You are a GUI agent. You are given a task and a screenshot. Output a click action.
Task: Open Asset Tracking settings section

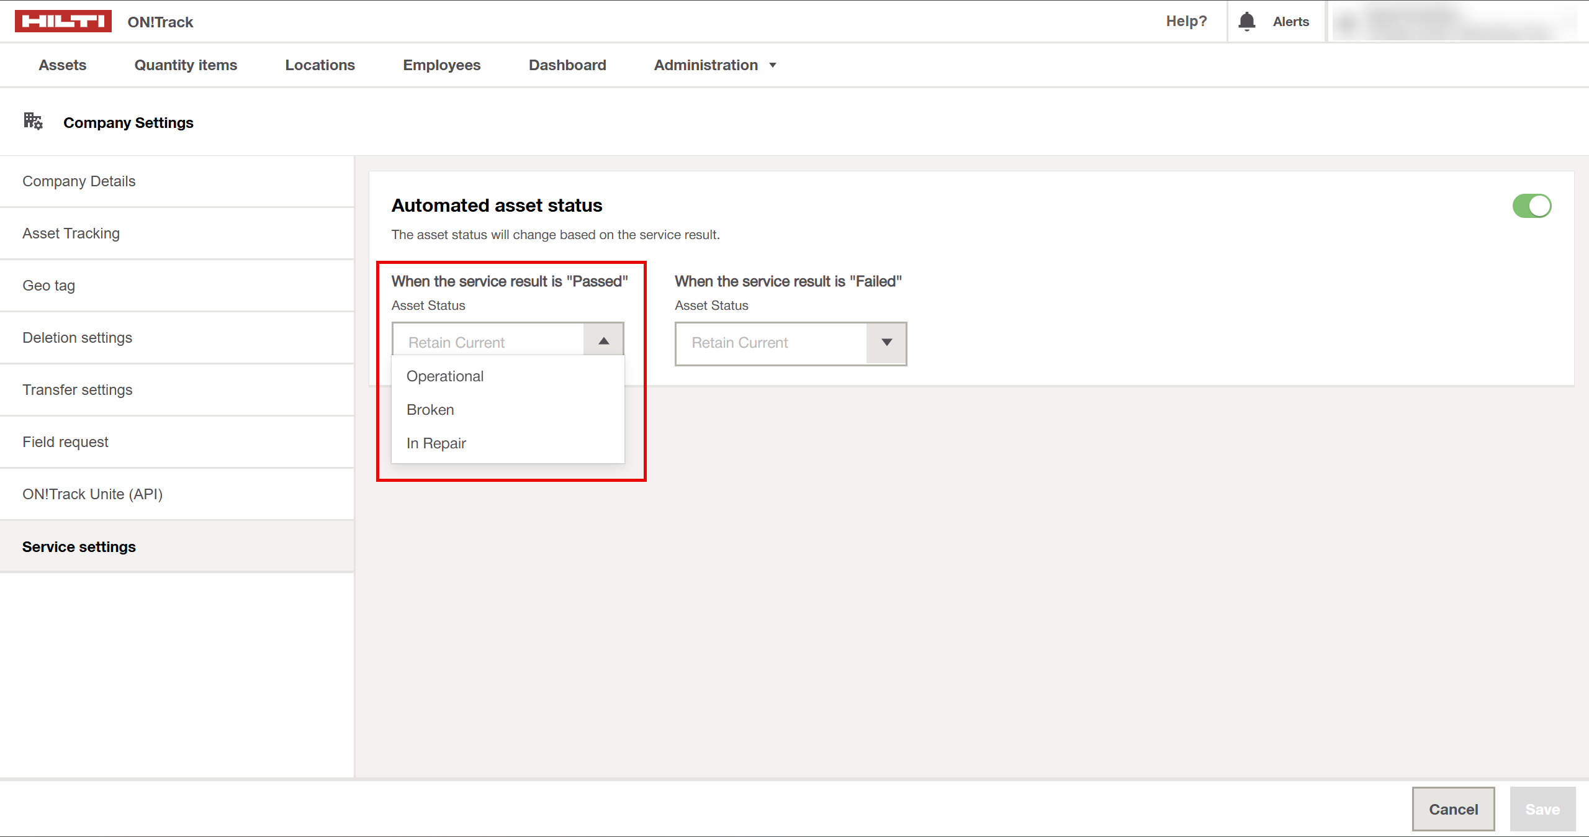[71, 233]
